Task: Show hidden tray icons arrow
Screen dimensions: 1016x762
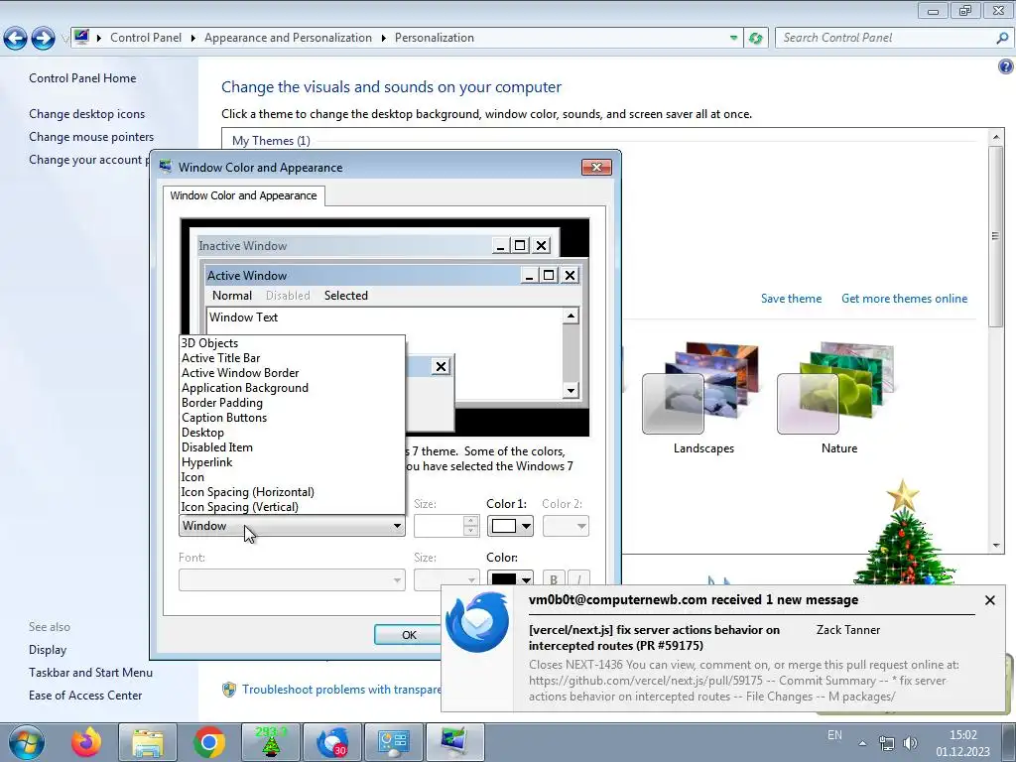Action: [862, 743]
